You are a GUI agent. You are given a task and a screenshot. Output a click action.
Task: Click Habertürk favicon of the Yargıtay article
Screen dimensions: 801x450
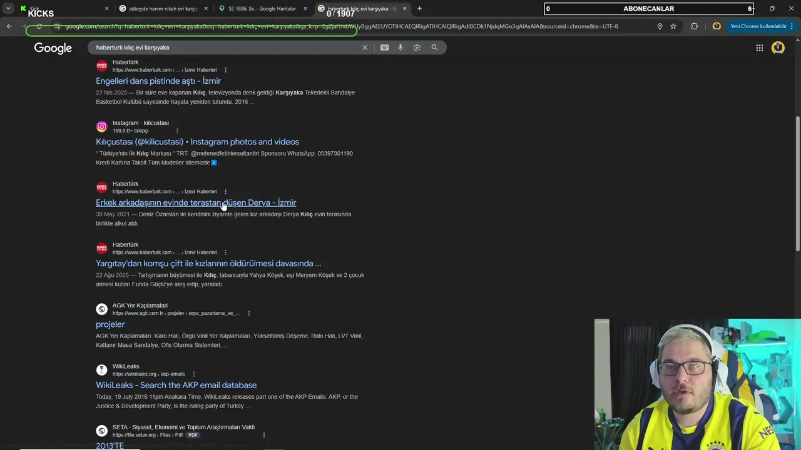[101, 248]
